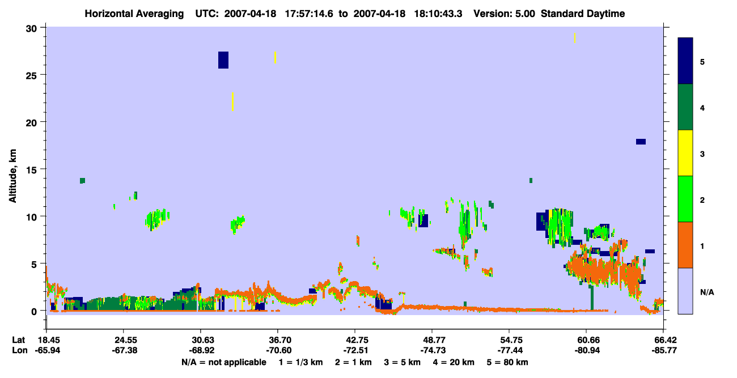
Task: Click longitude value -70.60
Action: 278,350
